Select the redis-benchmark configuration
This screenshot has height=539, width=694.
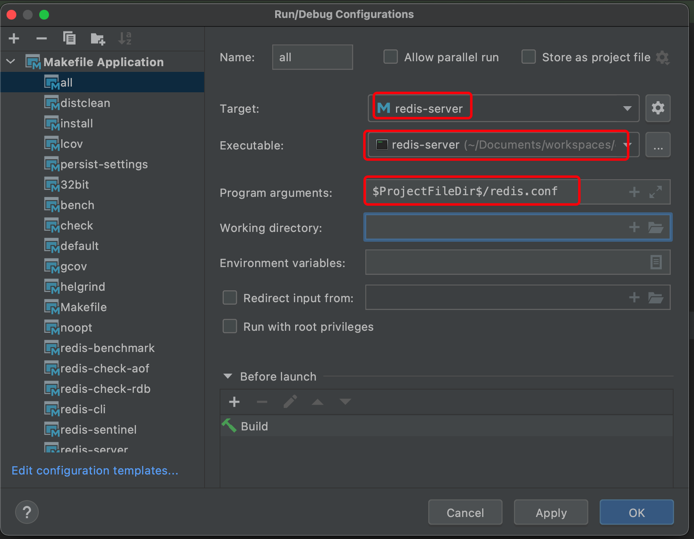pyautogui.click(x=102, y=348)
